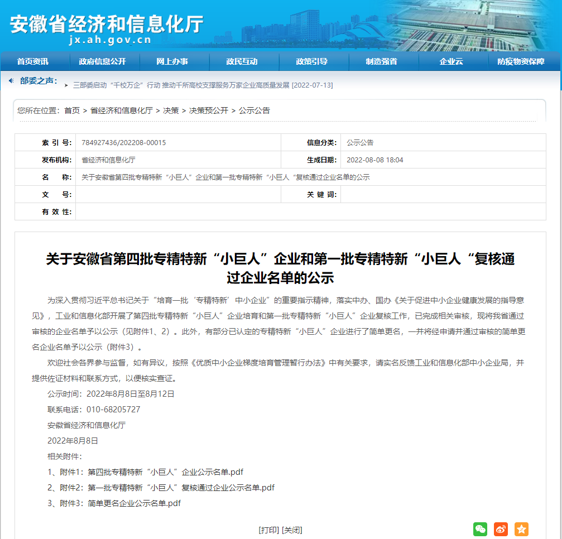562x539 pixels.
Task: Click the 关闭 button below the article
Action: coord(292,530)
